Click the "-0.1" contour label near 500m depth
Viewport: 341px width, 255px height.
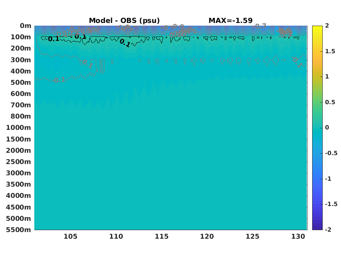(59, 80)
